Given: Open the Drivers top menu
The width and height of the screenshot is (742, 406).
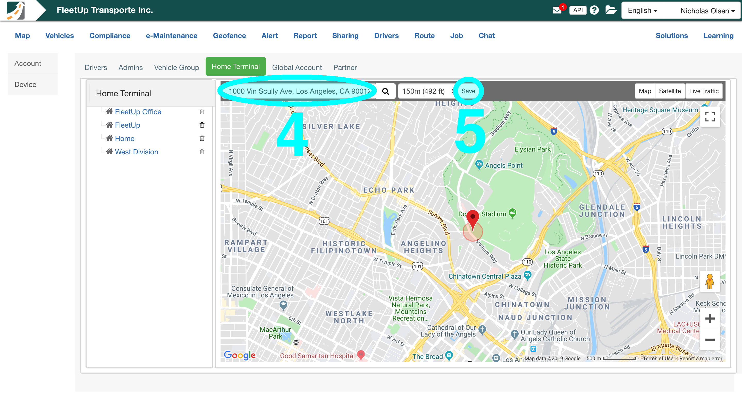Looking at the screenshot, I should 386,36.
